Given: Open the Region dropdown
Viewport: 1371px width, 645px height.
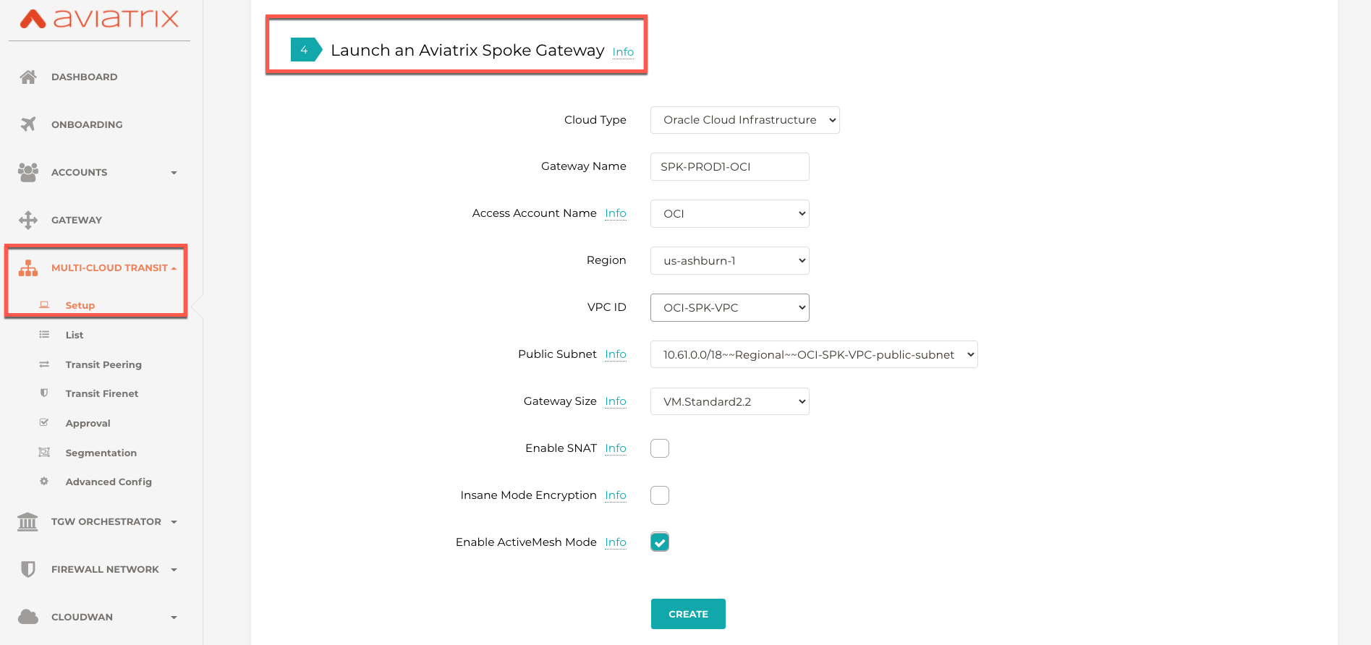Looking at the screenshot, I should (729, 261).
